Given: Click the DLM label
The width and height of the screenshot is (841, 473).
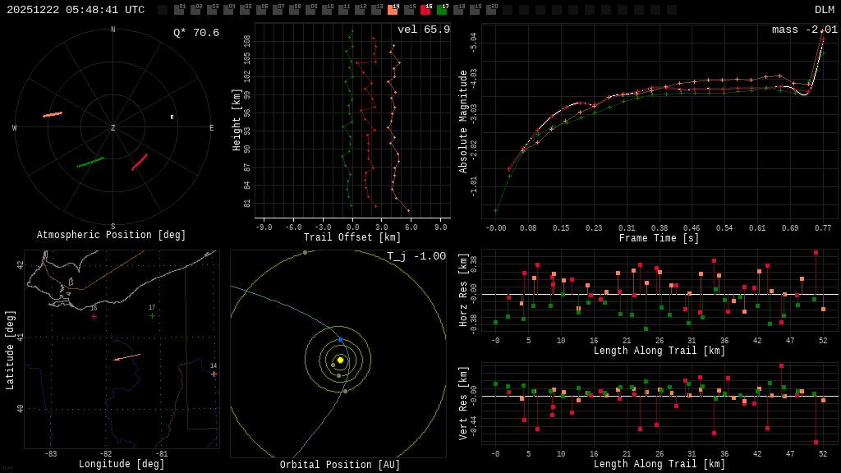Looking at the screenshot, I should [825, 10].
